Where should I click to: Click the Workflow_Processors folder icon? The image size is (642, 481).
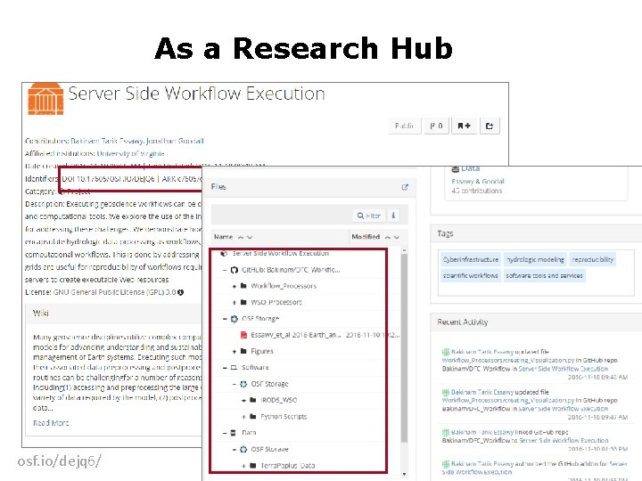click(243, 286)
